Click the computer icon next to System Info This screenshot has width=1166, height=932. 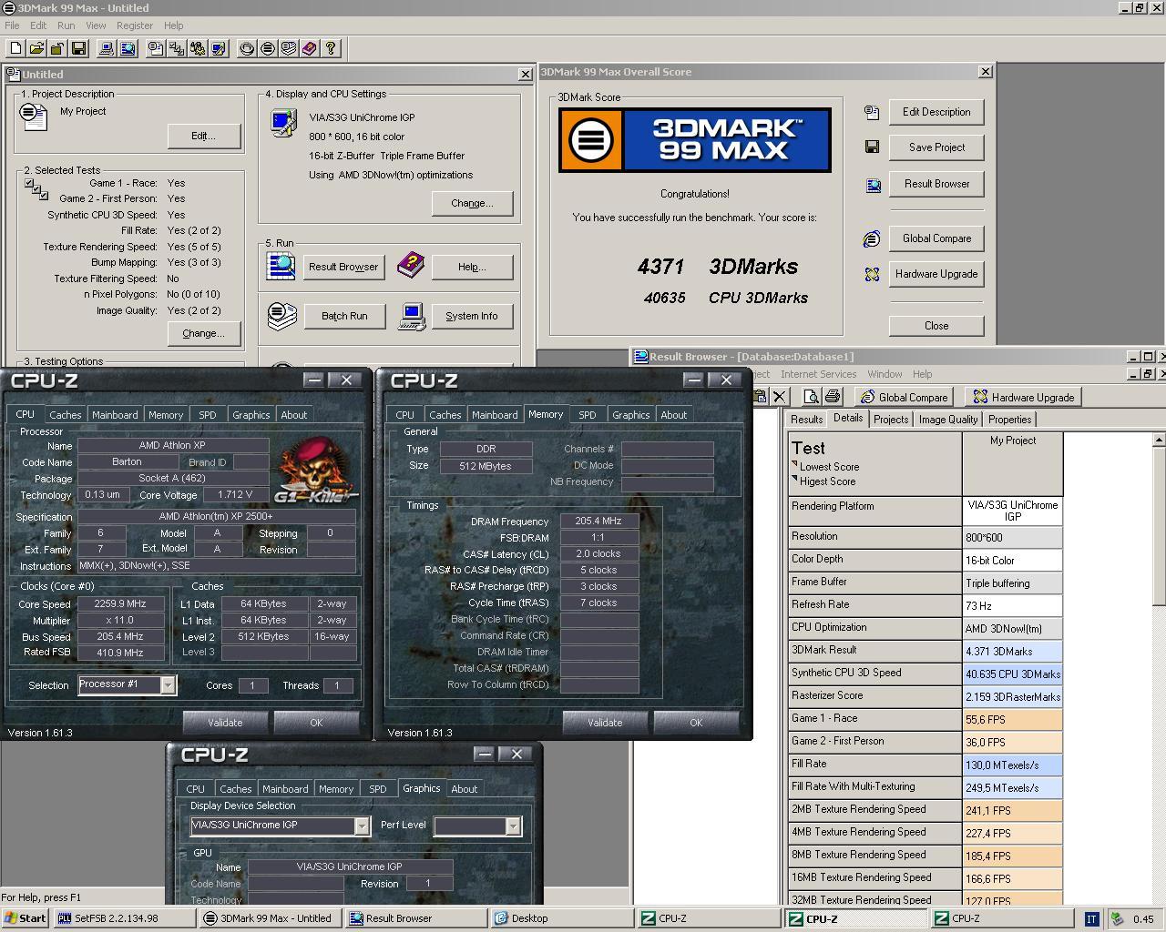pyautogui.click(x=413, y=316)
